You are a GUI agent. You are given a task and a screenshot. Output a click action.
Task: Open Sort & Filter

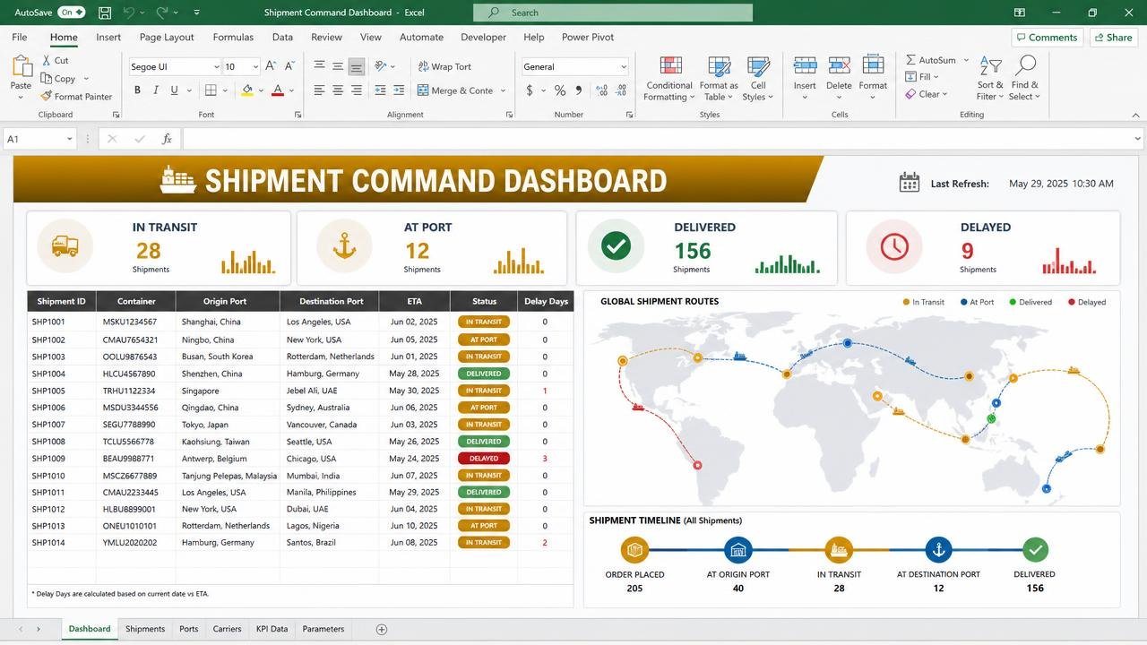coord(989,78)
